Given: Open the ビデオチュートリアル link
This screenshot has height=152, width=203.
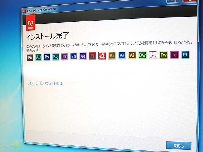Looking at the screenshot, I should (51, 83).
